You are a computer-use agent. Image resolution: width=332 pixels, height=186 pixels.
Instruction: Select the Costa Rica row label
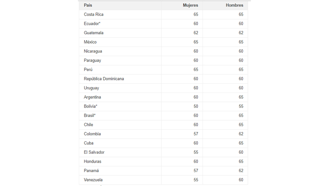[94, 14]
